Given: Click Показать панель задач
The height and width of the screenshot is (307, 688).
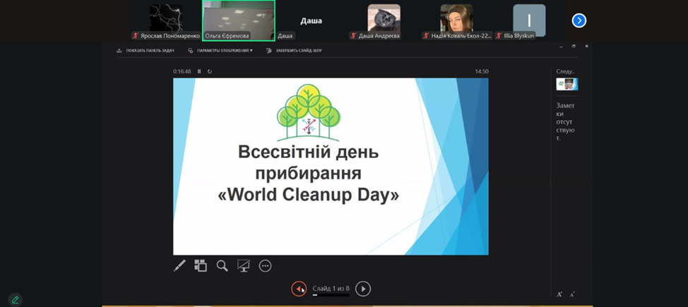Looking at the screenshot, I should 146,51.
